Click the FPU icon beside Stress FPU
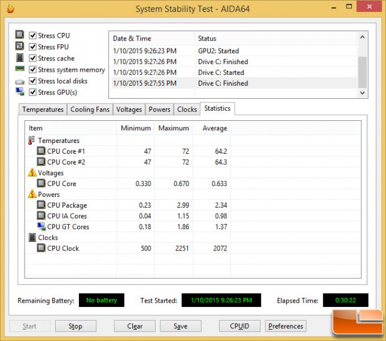 point(20,46)
